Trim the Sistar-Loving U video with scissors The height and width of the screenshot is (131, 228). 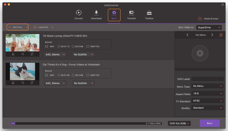(13, 54)
